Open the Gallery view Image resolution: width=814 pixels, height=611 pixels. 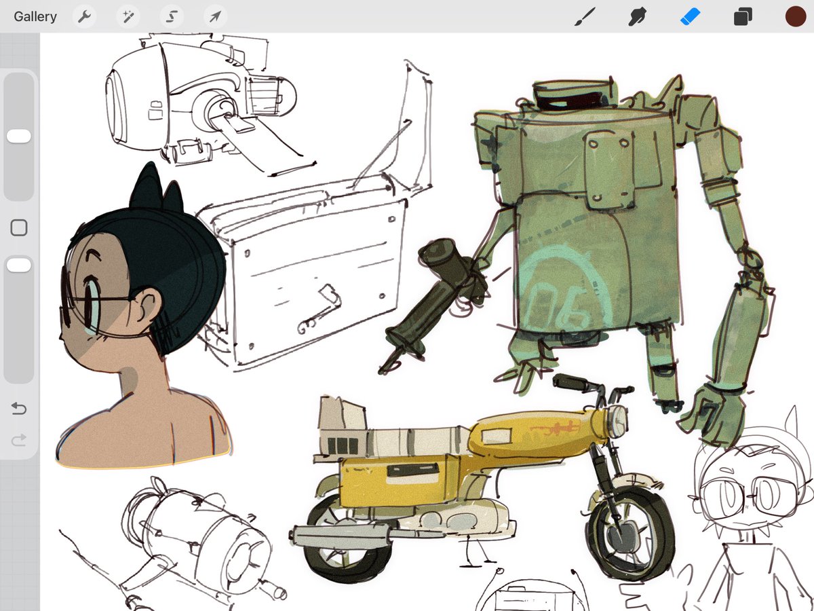point(35,16)
